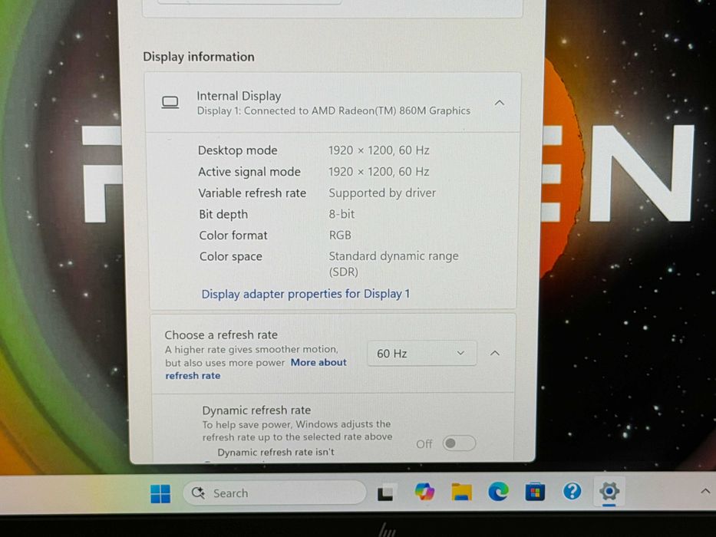Image resolution: width=716 pixels, height=537 pixels.
Task: Click the Color space label
Action: pos(230,257)
